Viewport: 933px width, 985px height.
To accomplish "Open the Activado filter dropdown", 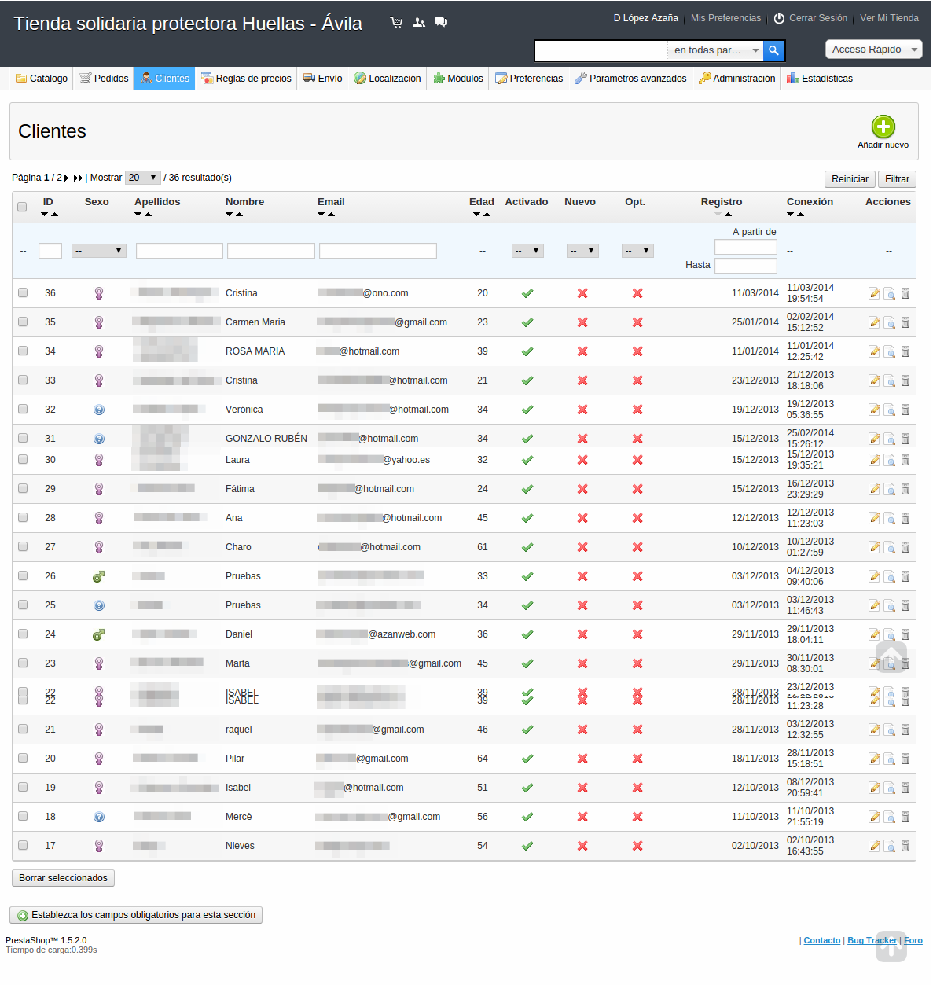I will coord(527,250).
